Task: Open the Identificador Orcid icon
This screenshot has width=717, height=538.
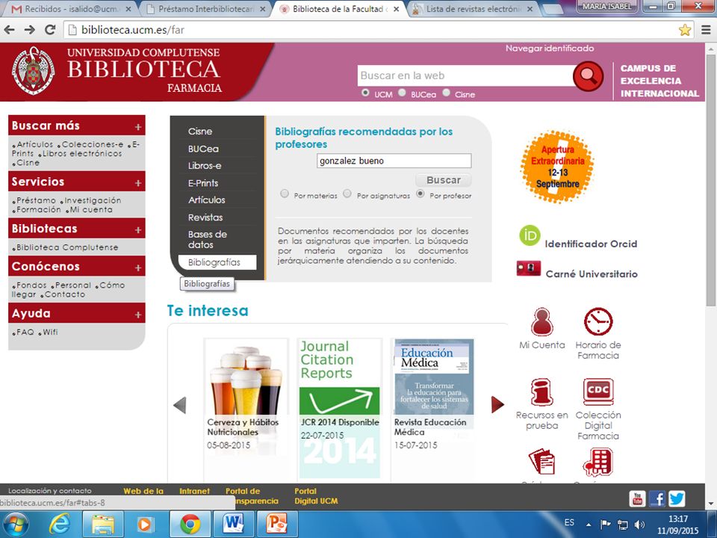Action: click(530, 235)
